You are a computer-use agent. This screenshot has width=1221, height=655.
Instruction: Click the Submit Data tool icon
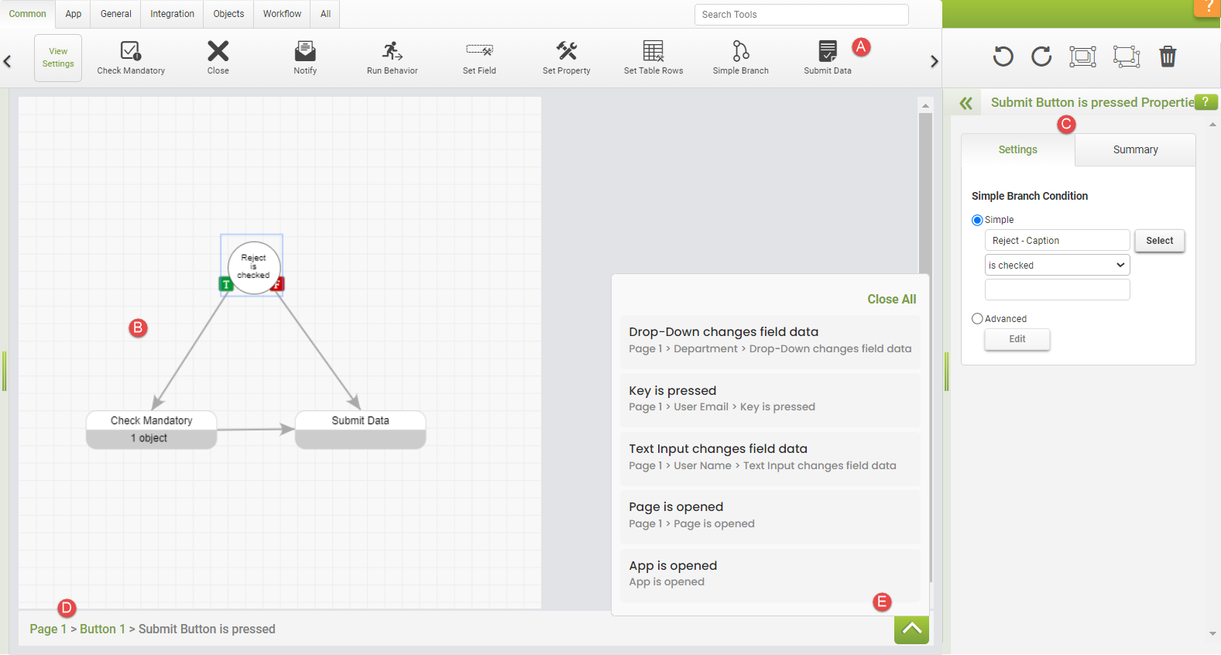point(827,52)
